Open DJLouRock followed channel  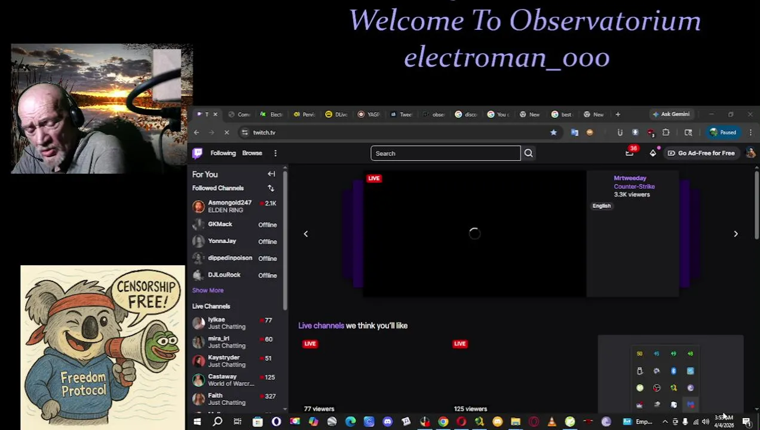[x=235, y=275]
